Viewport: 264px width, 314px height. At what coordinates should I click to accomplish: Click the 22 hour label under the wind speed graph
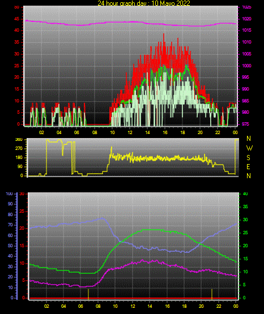[218, 132]
